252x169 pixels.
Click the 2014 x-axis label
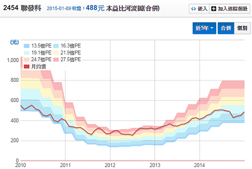(x=199, y=165)
